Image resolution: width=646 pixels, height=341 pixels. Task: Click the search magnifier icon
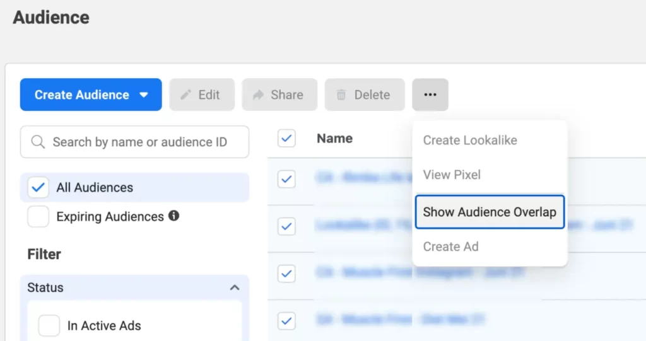[x=38, y=142]
